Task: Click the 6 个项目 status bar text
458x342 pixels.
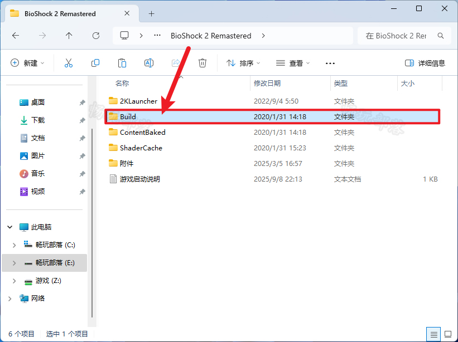Action: point(21,334)
